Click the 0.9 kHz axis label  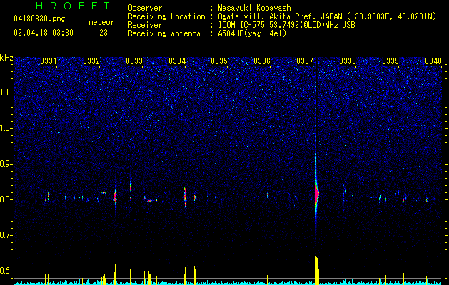[6, 164]
